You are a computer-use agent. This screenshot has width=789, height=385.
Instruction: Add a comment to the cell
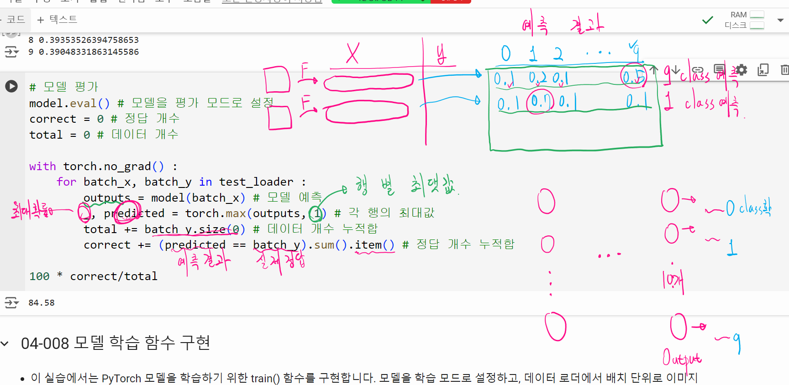[719, 70]
